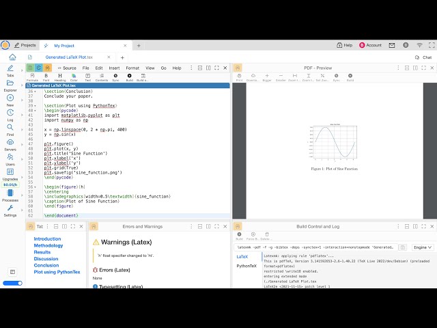
Task: Select Generated LaTeX Plot.tex file tab
Action: pos(69,57)
